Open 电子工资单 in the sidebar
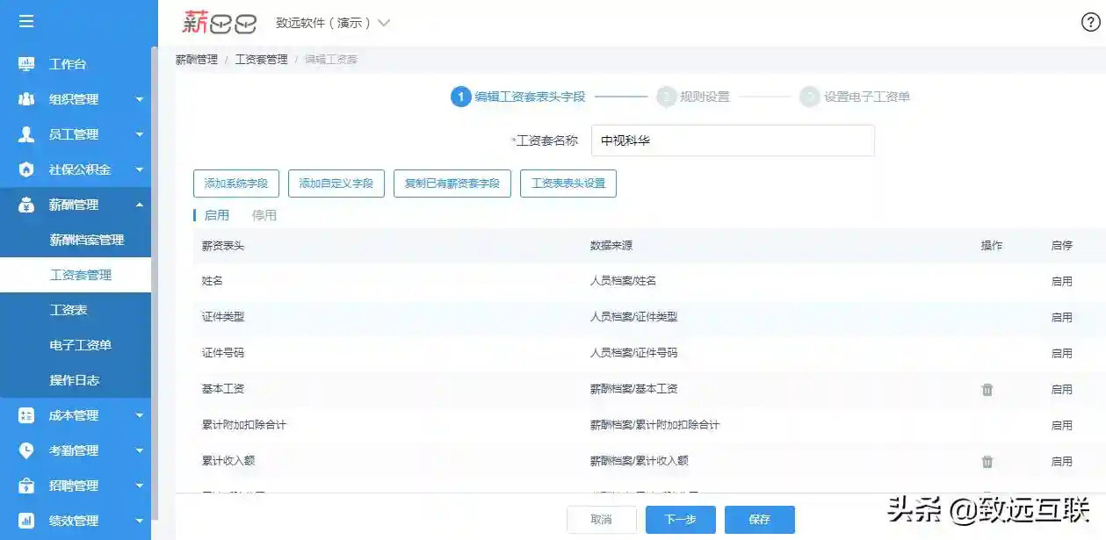Screen dimensions: 1106x540 point(81,345)
